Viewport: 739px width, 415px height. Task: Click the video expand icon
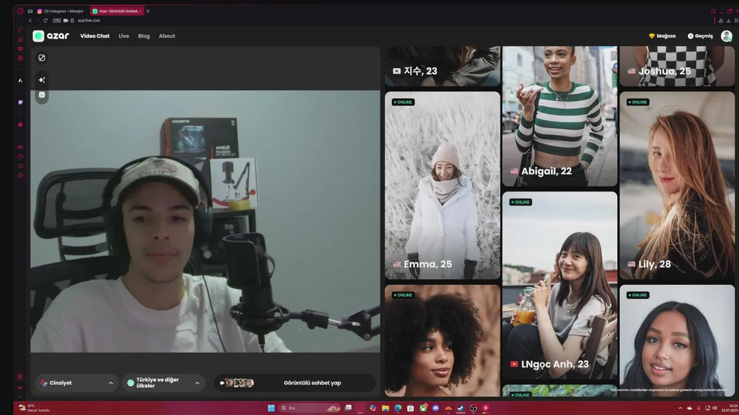(x=42, y=58)
